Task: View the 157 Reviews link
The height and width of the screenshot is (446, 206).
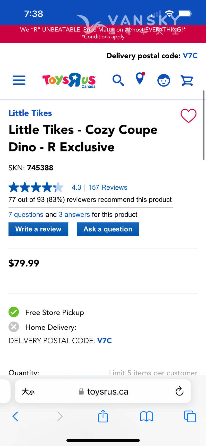Action: (x=108, y=187)
